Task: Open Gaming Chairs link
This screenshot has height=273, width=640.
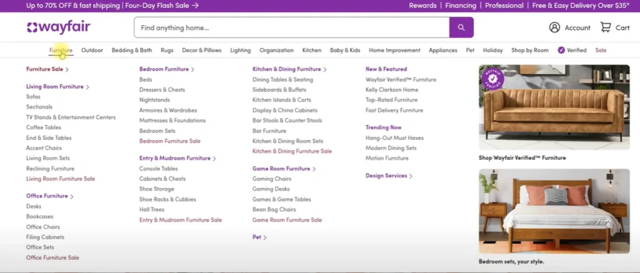Action: (272, 179)
